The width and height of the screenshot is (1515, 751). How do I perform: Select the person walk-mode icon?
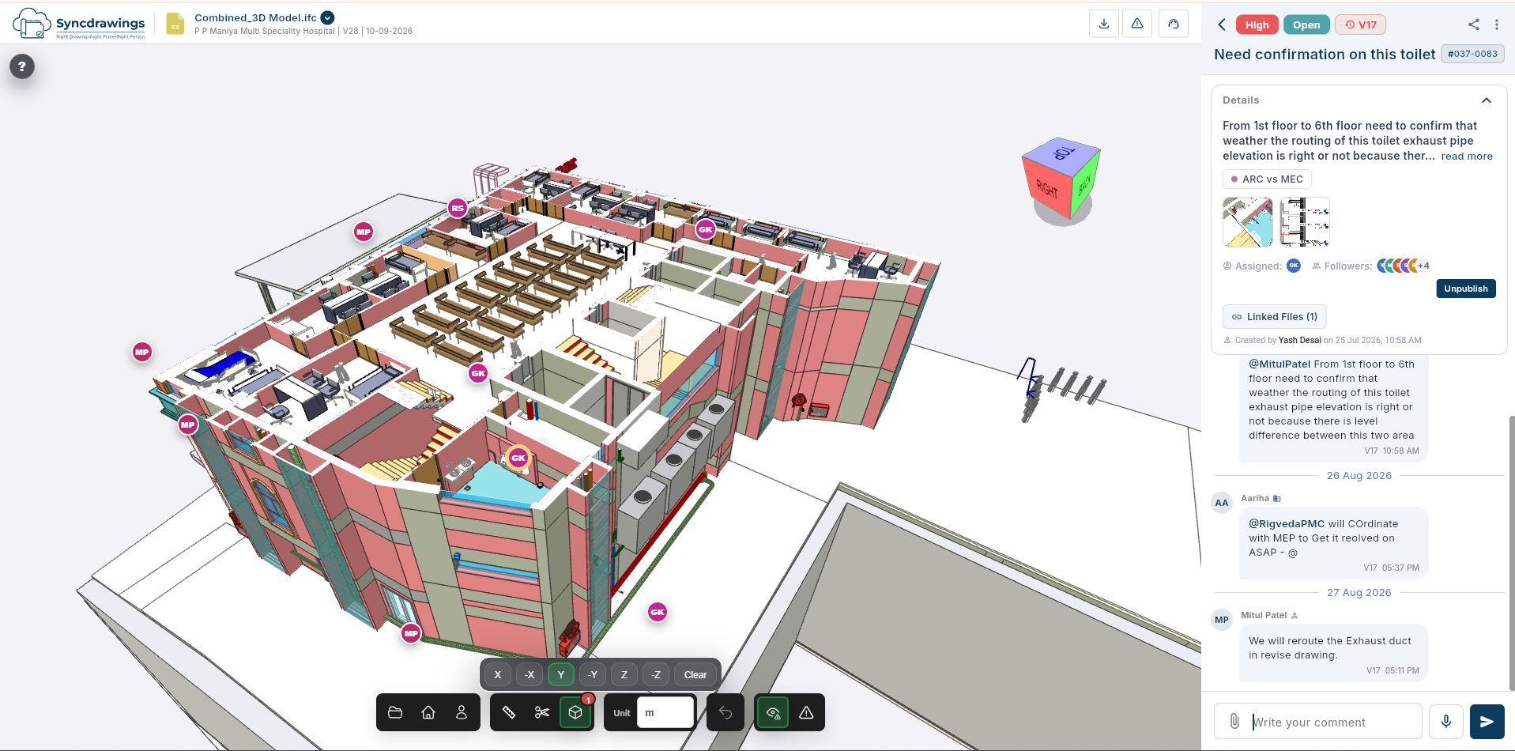pos(462,712)
